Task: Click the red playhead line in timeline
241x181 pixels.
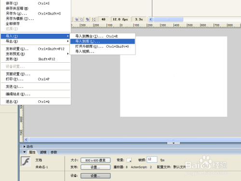Action: (152, 8)
